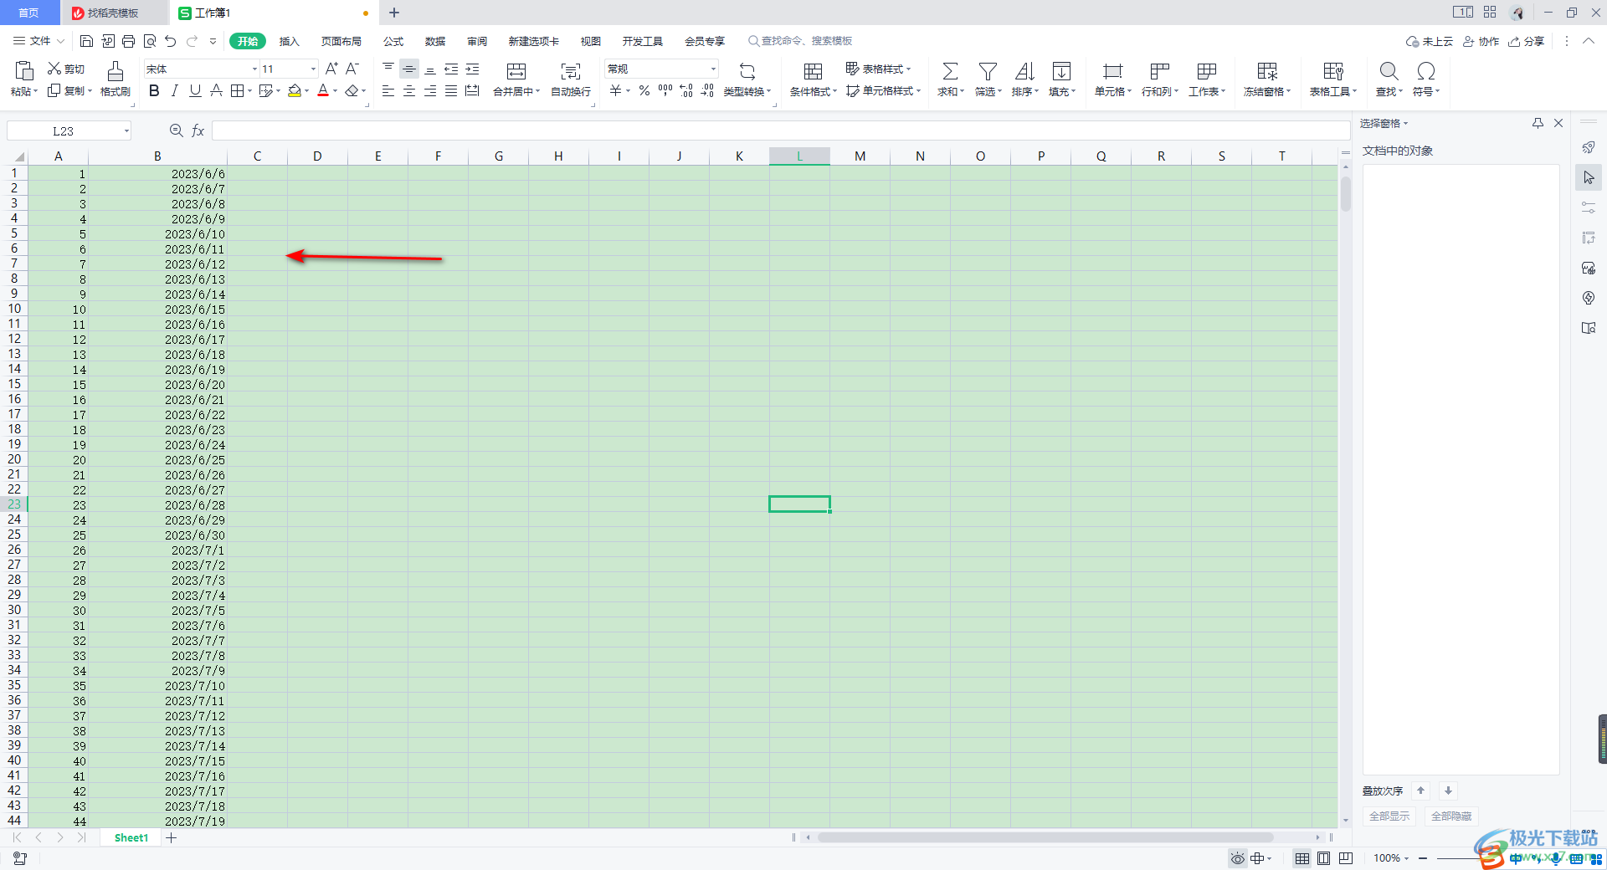Viewport: 1607px width, 870px height.
Task: Switch to the 视图 ribbon tab
Action: (x=591, y=41)
